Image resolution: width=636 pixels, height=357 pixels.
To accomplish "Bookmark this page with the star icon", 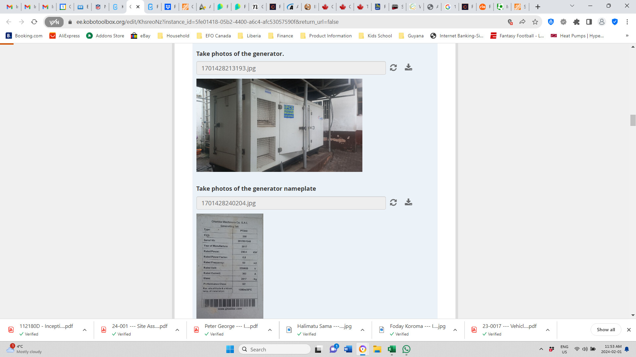I will tap(535, 22).
